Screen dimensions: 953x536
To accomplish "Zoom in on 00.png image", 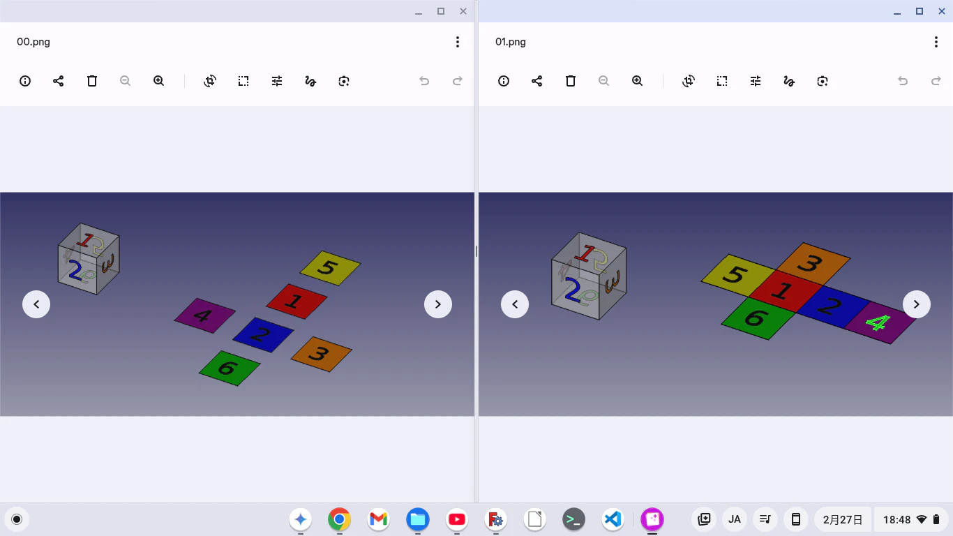I will [x=159, y=81].
